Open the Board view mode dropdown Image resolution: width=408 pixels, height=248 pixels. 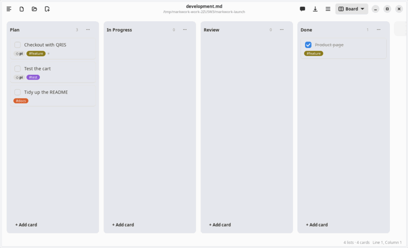click(x=351, y=9)
